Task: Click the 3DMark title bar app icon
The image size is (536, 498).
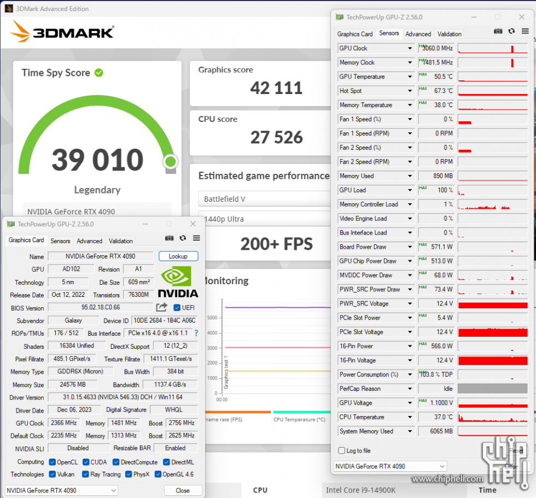Action: tap(9, 9)
